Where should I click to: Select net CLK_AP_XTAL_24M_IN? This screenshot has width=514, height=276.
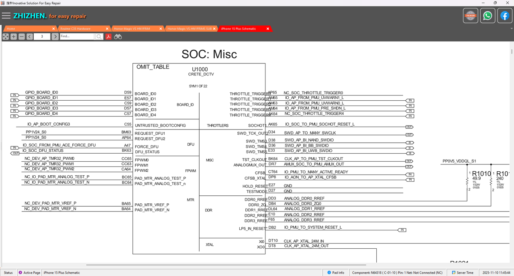(x=304, y=241)
